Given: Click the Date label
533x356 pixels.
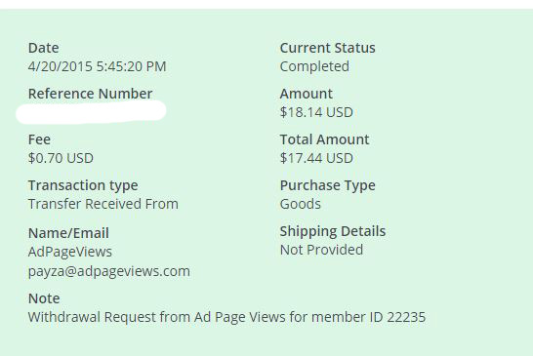Looking at the screenshot, I should tap(44, 48).
